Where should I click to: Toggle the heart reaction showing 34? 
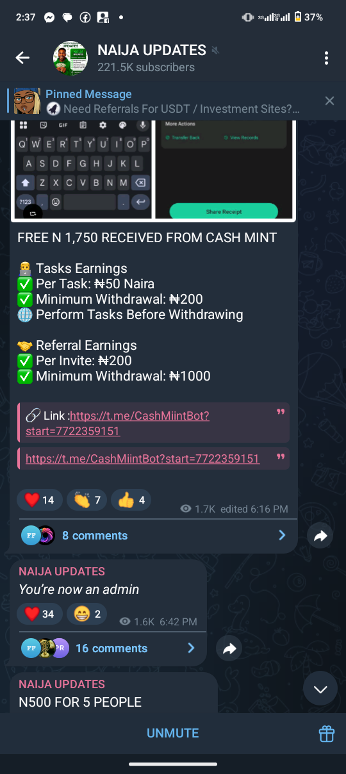coord(40,614)
